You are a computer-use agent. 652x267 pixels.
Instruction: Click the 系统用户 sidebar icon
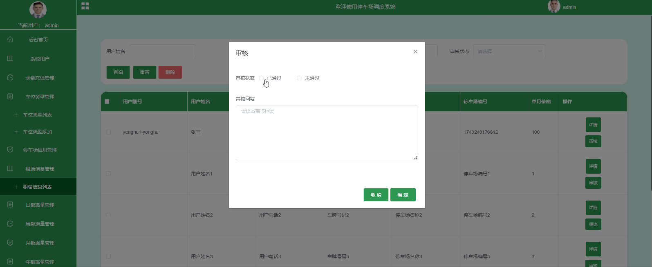click(x=10, y=59)
